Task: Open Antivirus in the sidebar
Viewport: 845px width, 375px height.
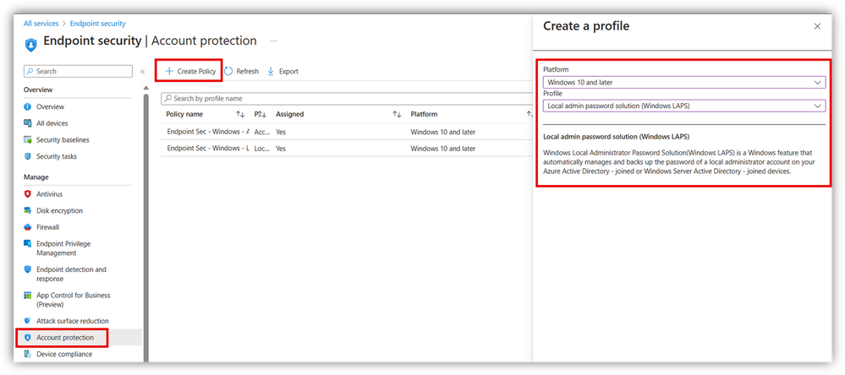Action: click(x=50, y=193)
